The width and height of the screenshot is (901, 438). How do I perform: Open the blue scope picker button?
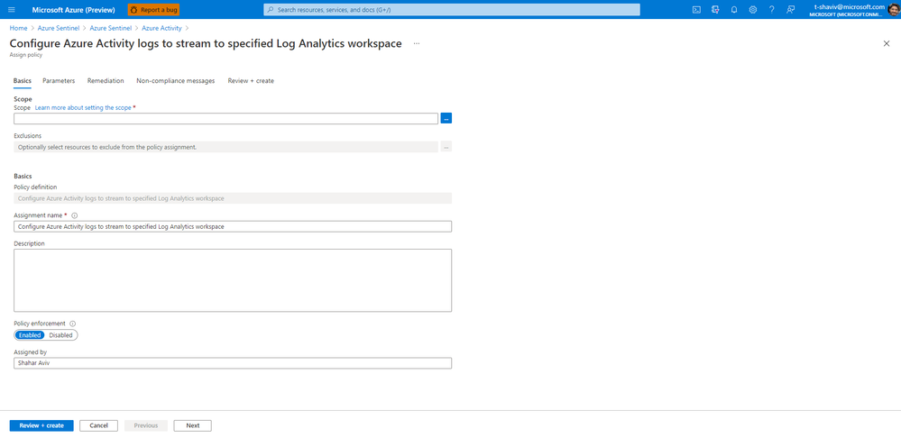[446, 118]
